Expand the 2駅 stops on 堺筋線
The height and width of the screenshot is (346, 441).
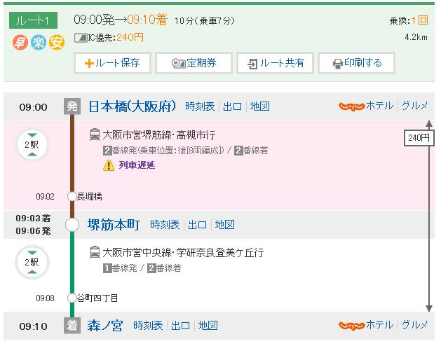(x=32, y=145)
